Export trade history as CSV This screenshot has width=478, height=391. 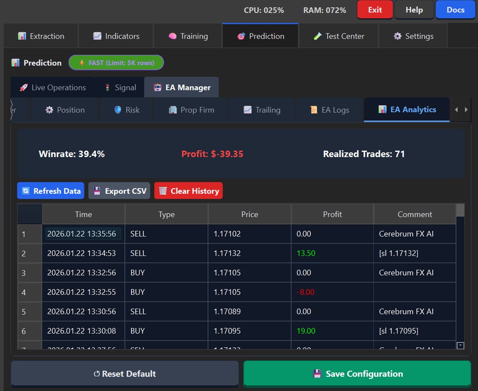pos(119,191)
